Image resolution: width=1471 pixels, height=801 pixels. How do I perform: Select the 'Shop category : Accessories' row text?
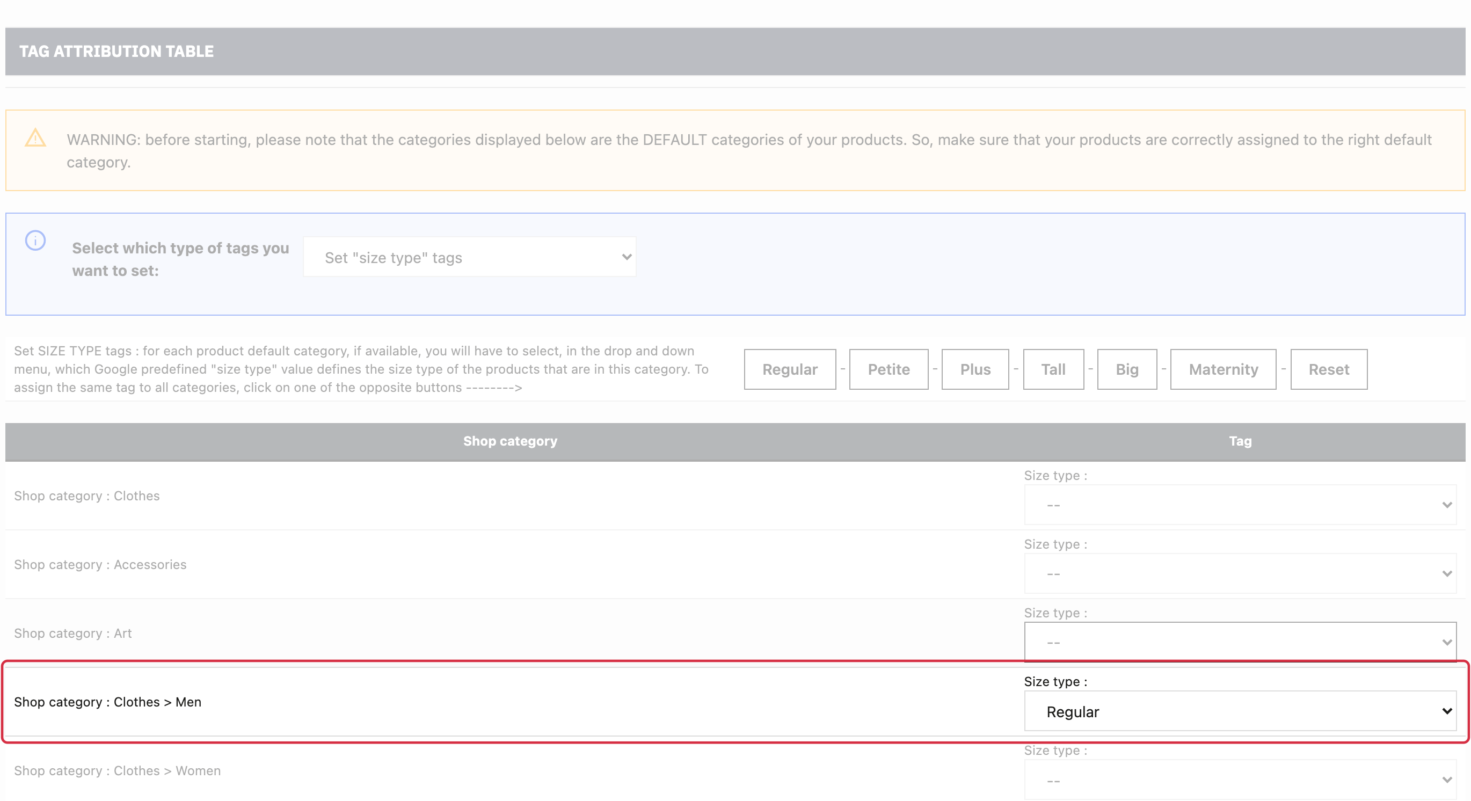(100, 565)
